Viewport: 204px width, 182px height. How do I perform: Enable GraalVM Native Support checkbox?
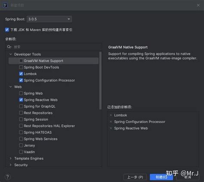[x=21, y=61]
